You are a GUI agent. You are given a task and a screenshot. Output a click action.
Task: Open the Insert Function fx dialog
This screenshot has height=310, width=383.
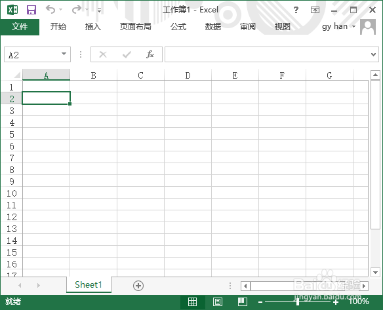pos(150,54)
